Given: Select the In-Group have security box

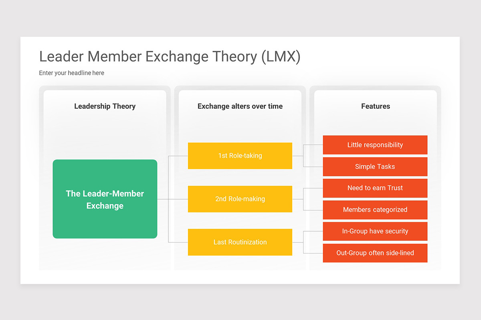Looking at the screenshot, I should point(375,231).
